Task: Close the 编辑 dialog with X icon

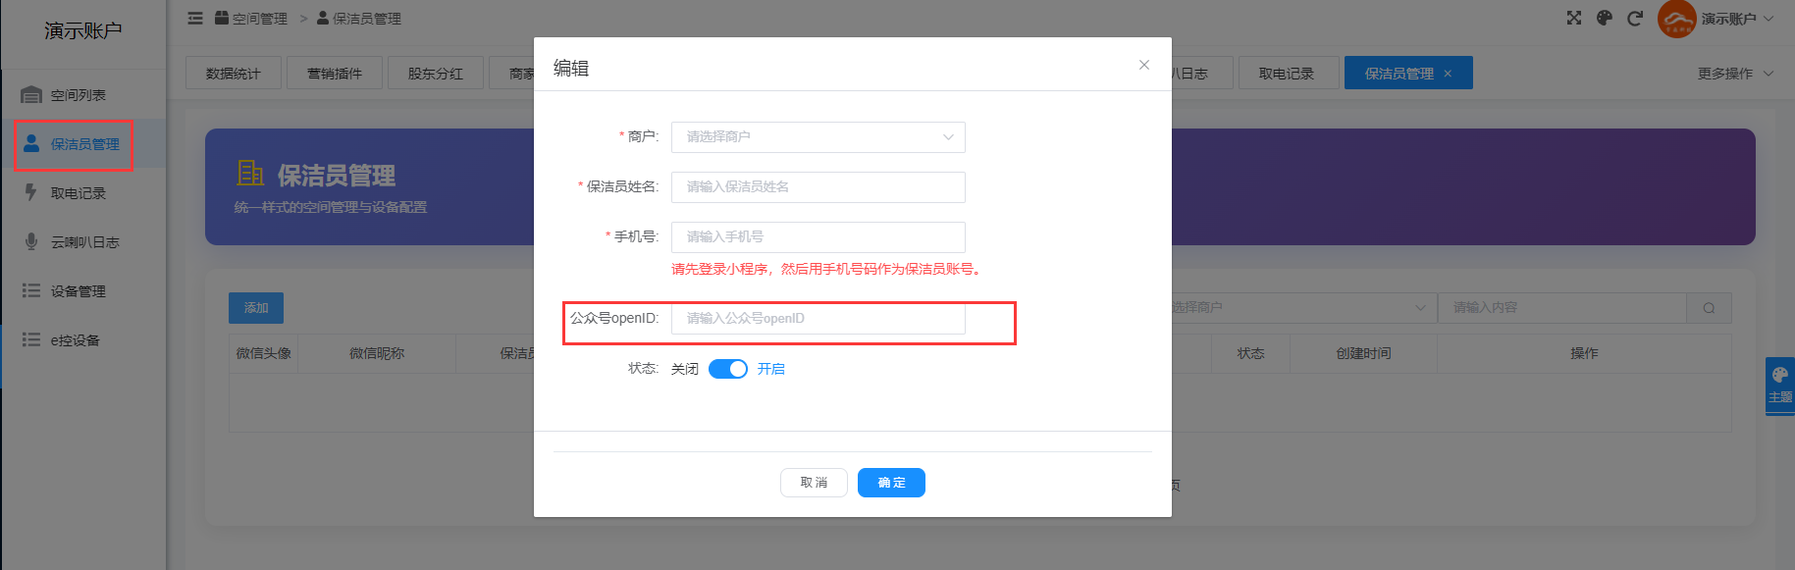Action: pos(1143,65)
